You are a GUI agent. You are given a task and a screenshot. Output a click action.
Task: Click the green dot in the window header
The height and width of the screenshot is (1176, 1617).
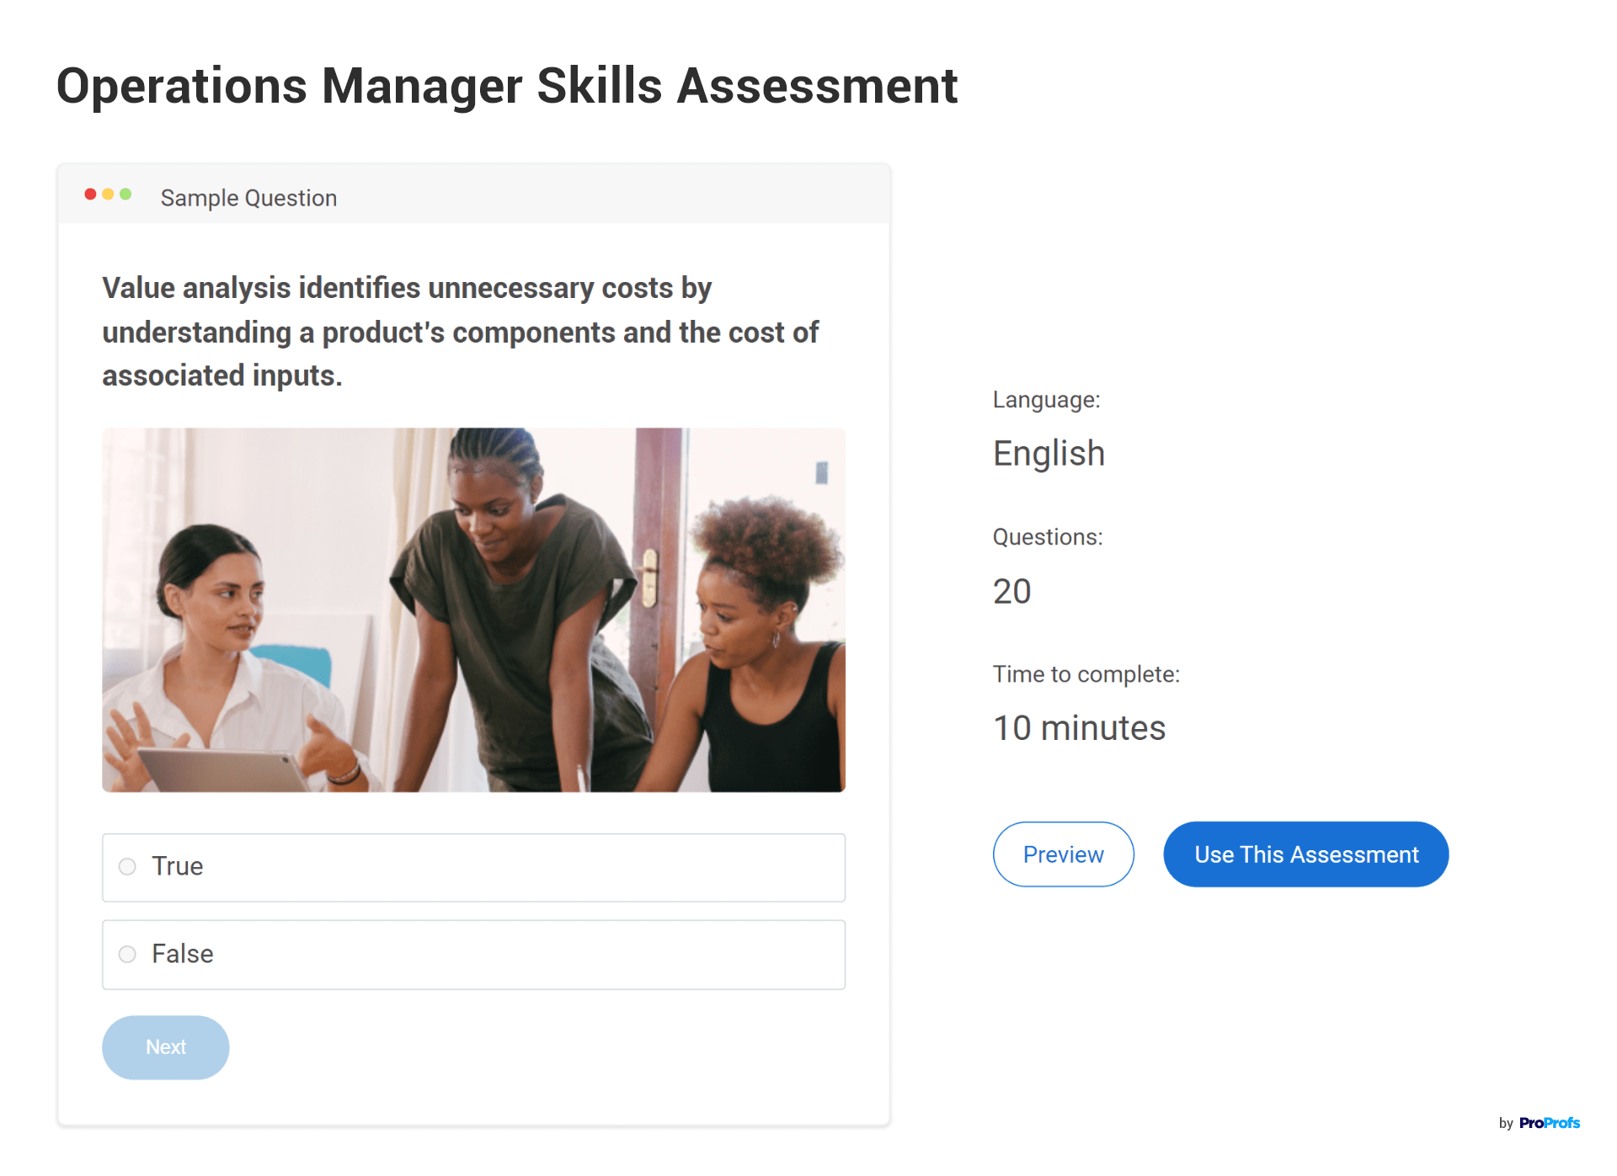pos(125,194)
